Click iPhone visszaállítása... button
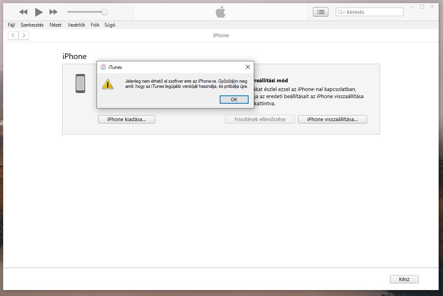Viewport: 443px width, 296px height. (x=332, y=119)
